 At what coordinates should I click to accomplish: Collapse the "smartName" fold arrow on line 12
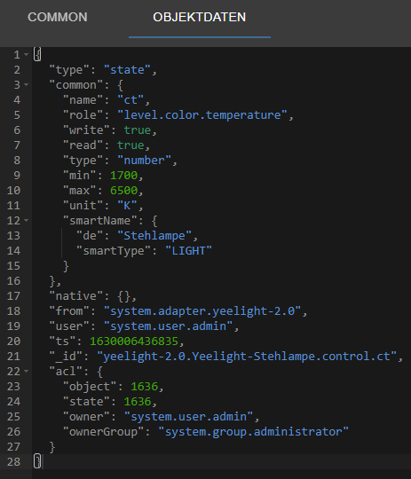(27, 220)
